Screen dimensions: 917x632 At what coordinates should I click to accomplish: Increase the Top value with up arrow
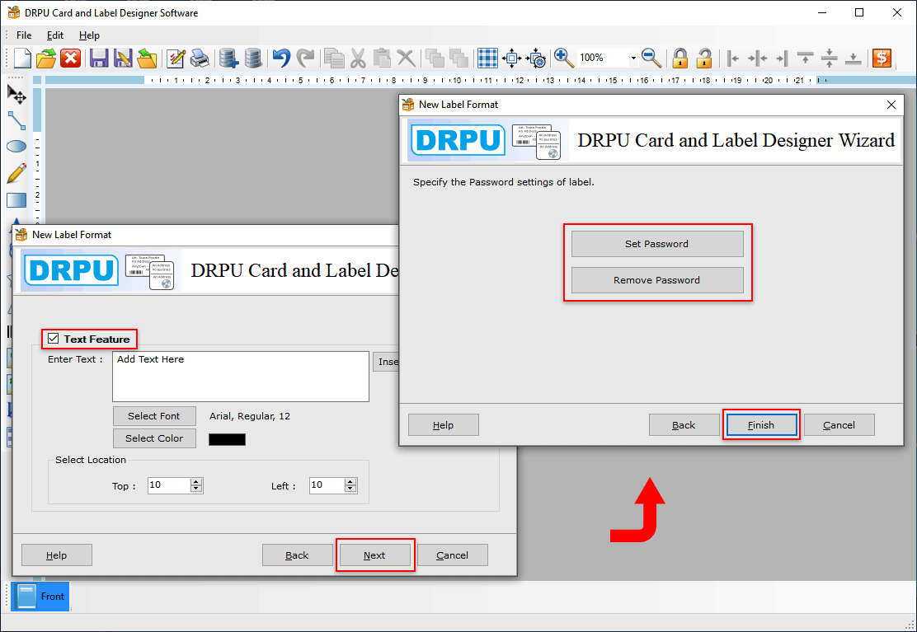[x=196, y=482]
